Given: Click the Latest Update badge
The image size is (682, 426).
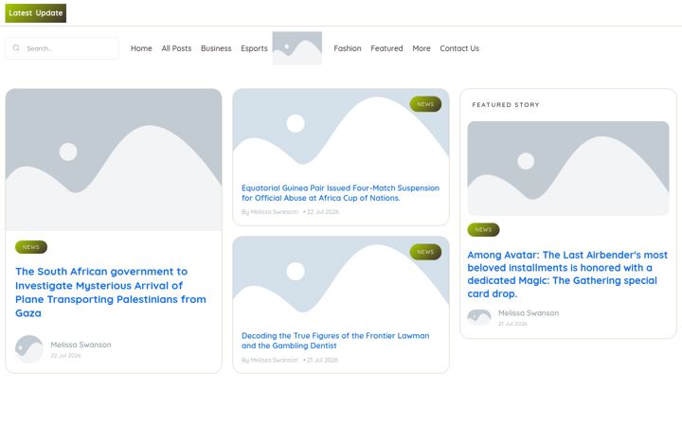Looking at the screenshot, I should 36,13.
